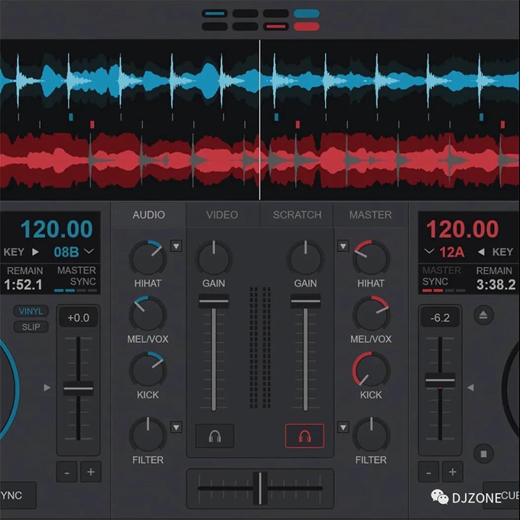The height and width of the screenshot is (520, 520).
Task: Toggle left deck headphone cue button
Action: (215, 436)
